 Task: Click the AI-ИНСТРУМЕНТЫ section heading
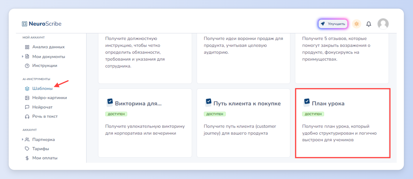pos(36,79)
